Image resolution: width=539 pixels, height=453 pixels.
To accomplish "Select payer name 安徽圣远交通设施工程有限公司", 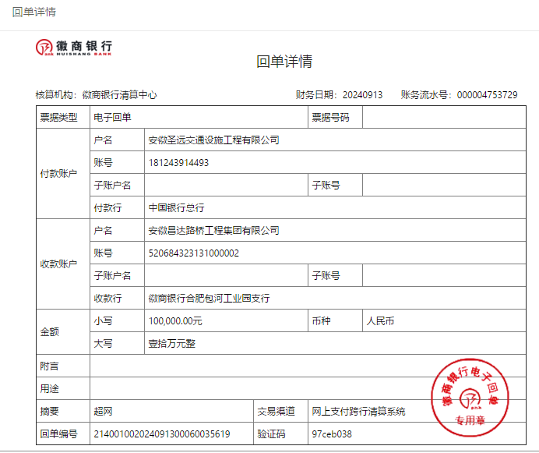I will pyautogui.click(x=213, y=140).
